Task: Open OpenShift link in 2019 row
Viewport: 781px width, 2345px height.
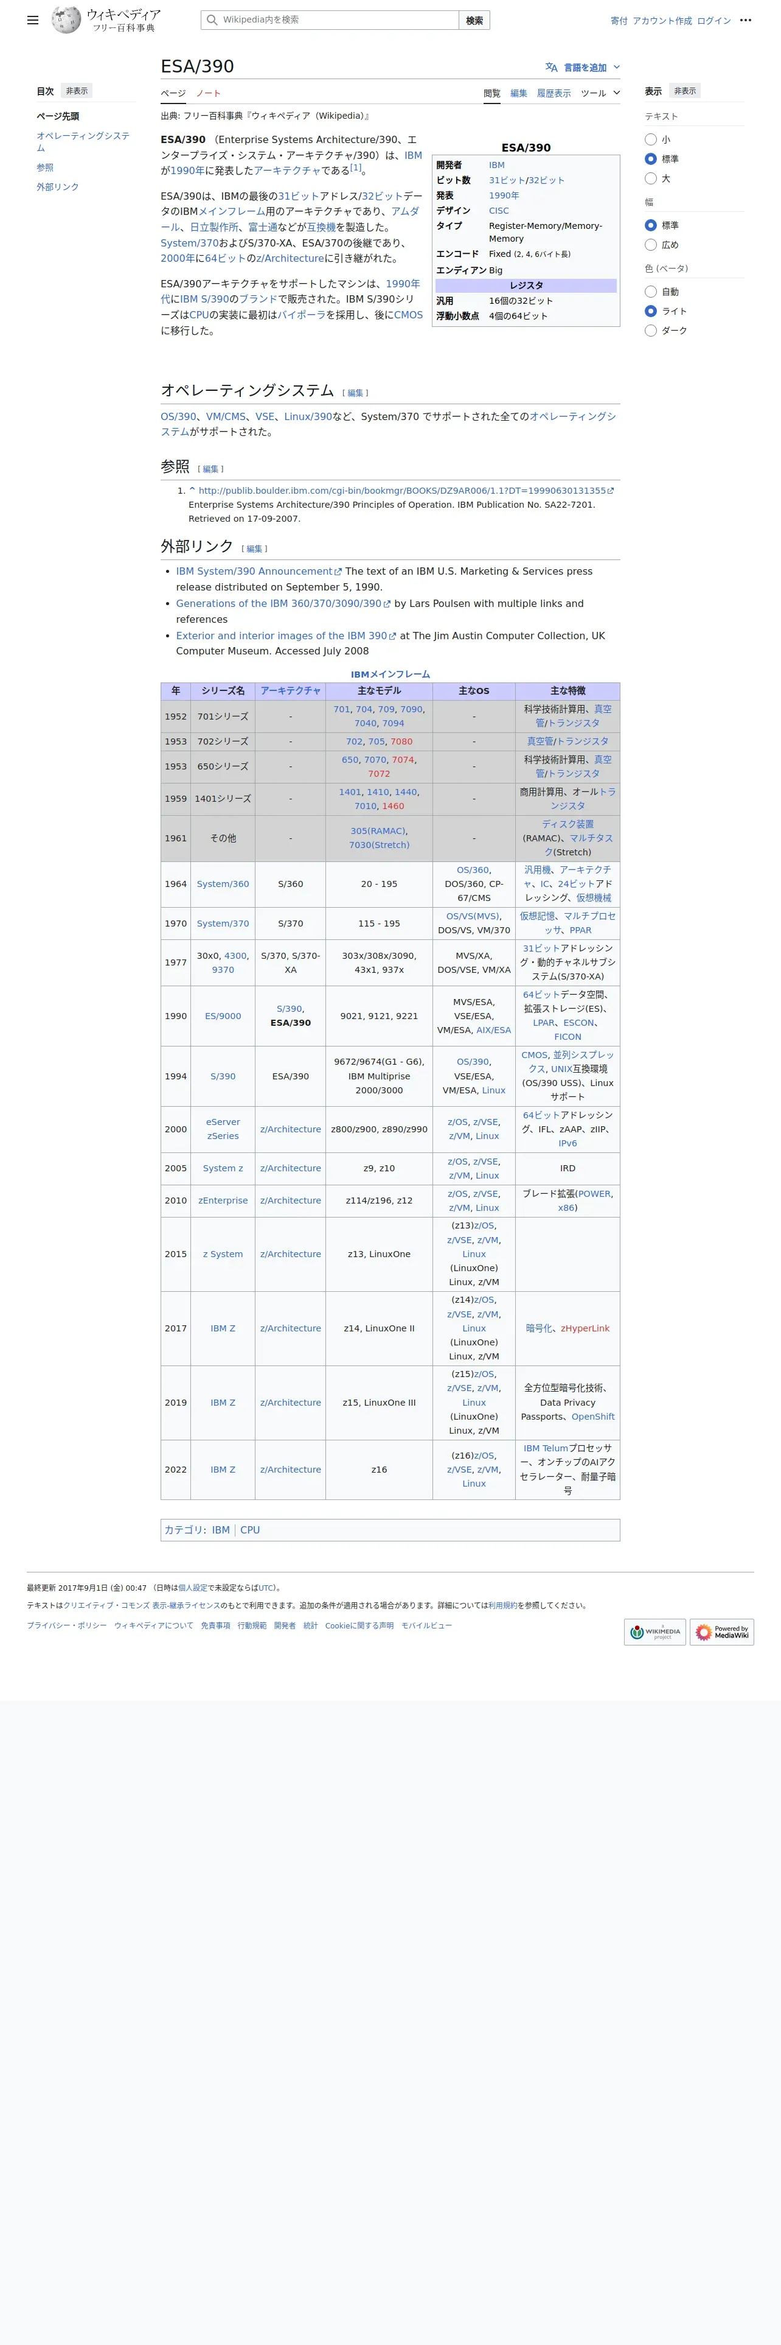Action: 593,1417
